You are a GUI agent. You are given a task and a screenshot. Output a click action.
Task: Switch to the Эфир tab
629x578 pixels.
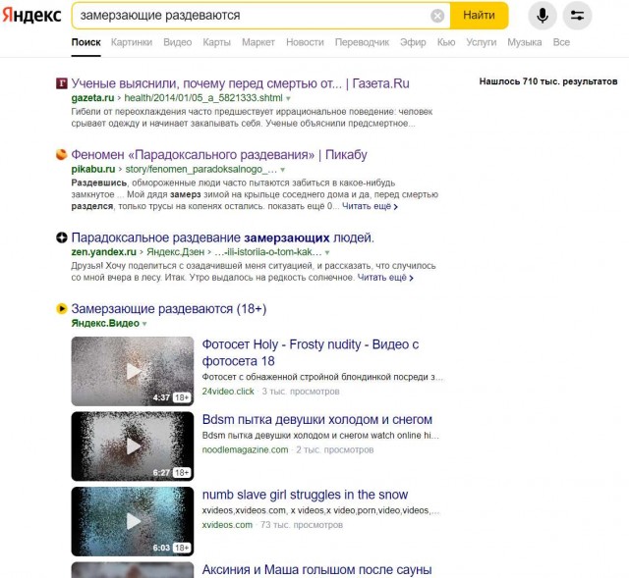click(413, 42)
